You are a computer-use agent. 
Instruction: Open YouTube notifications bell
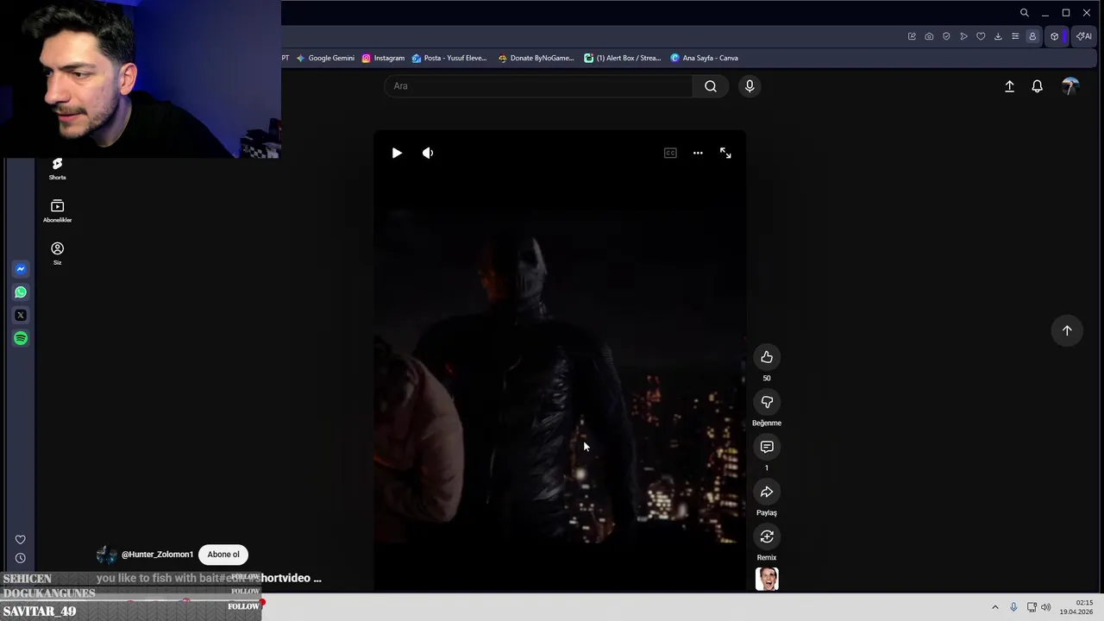1038,86
